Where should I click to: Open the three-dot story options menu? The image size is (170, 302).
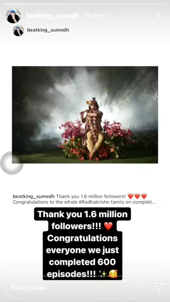(x=158, y=16)
